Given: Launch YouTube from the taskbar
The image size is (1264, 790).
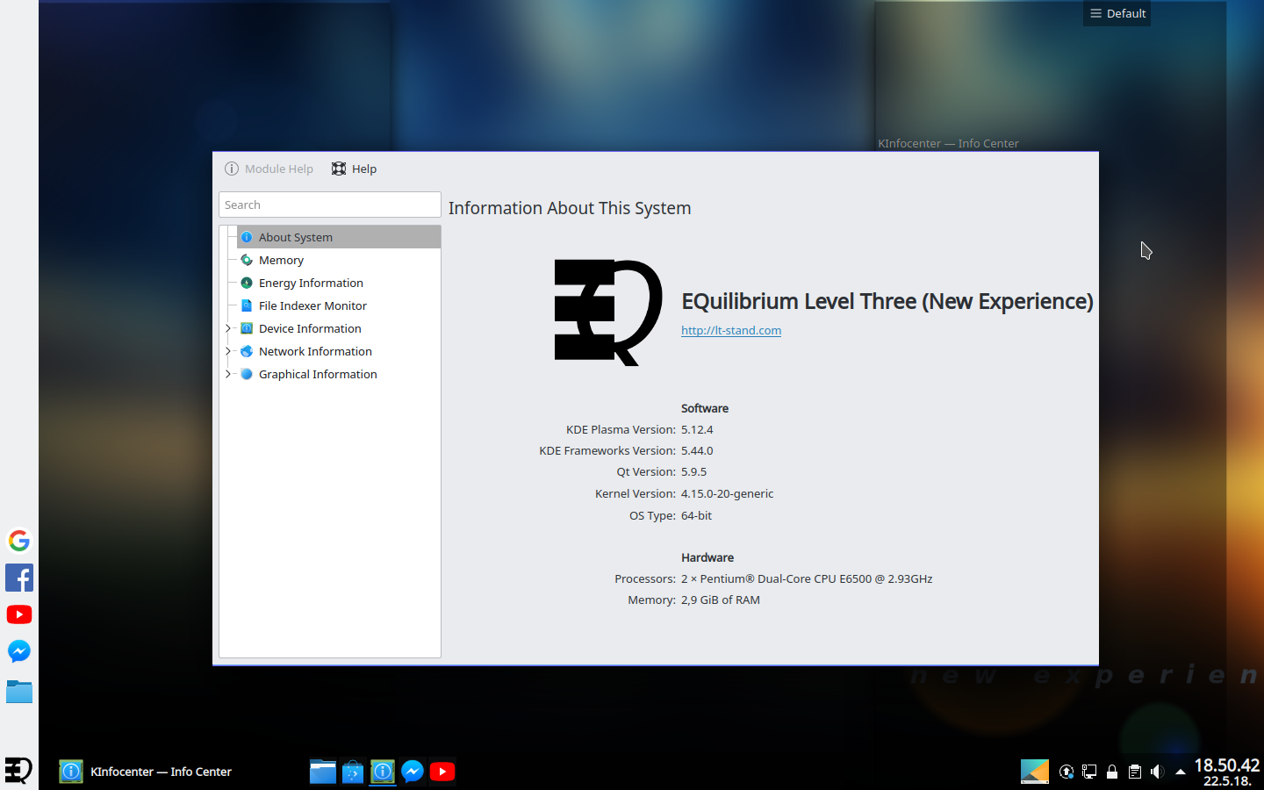Looking at the screenshot, I should pyautogui.click(x=442, y=772).
